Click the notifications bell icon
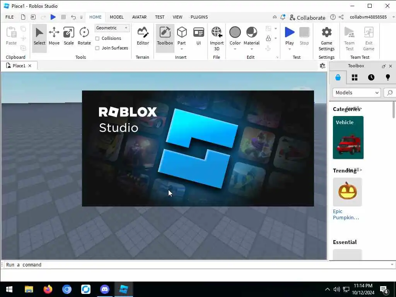 pos(283,17)
